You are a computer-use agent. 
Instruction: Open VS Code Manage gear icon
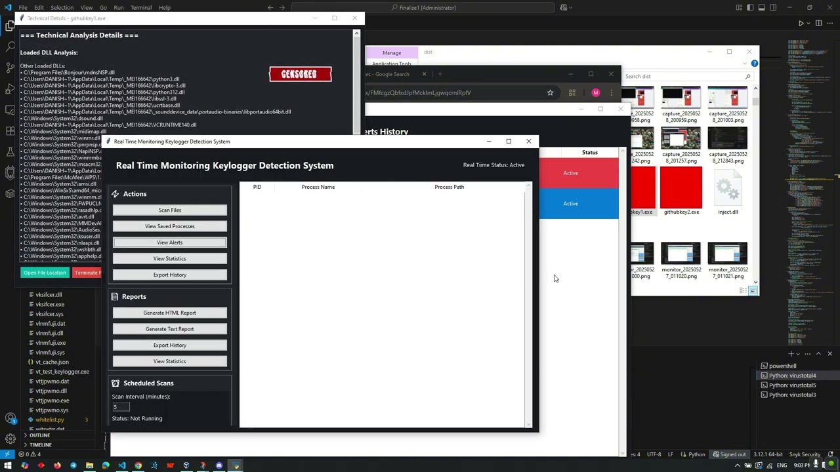[10, 439]
